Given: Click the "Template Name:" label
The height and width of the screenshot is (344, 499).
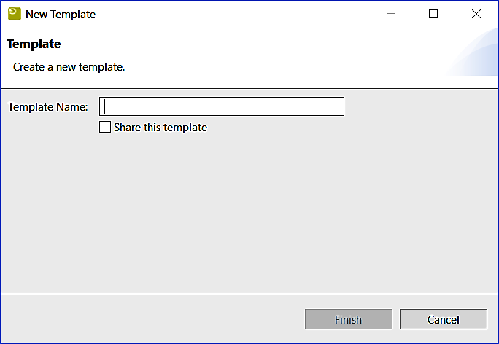Looking at the screenshot, I should 48,107.
